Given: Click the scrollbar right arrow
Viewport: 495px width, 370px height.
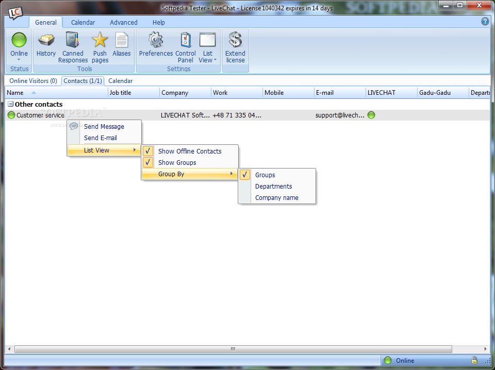Looking at the screenshot, I should 486,349.
